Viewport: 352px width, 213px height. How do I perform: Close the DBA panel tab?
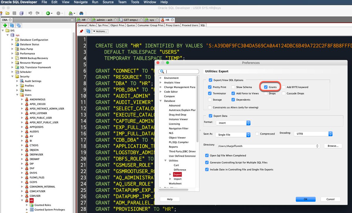pos(10,20)
